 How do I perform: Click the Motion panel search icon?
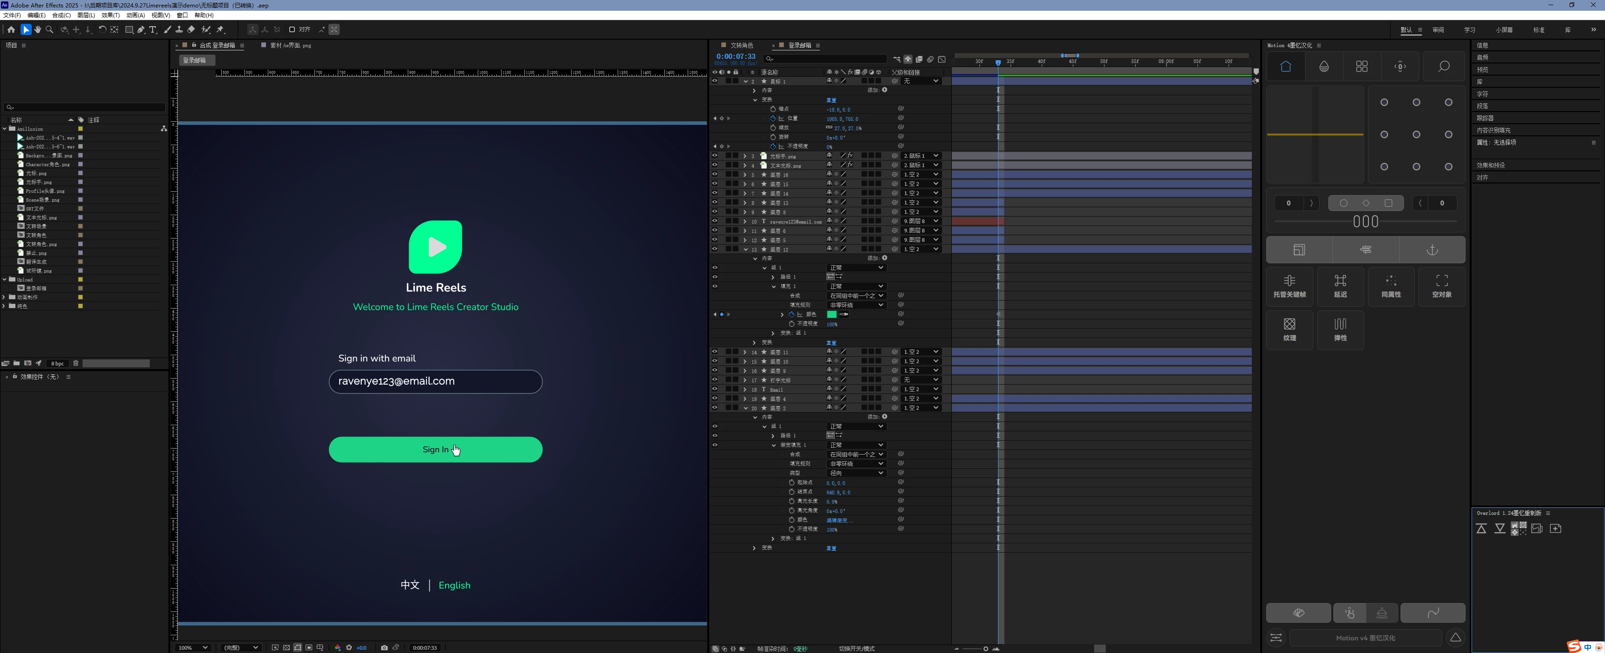coord(1443,67)
